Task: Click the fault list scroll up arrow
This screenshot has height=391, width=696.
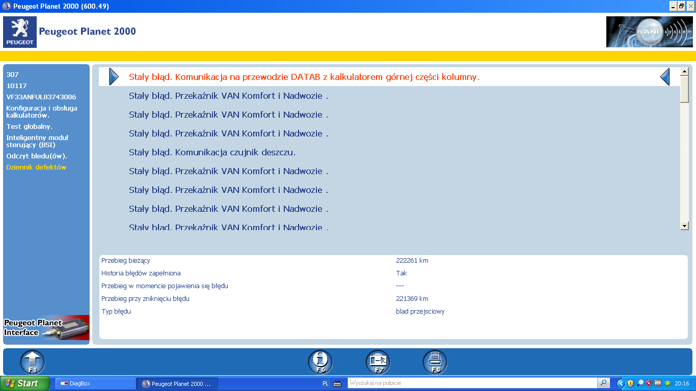Action: 684,72
